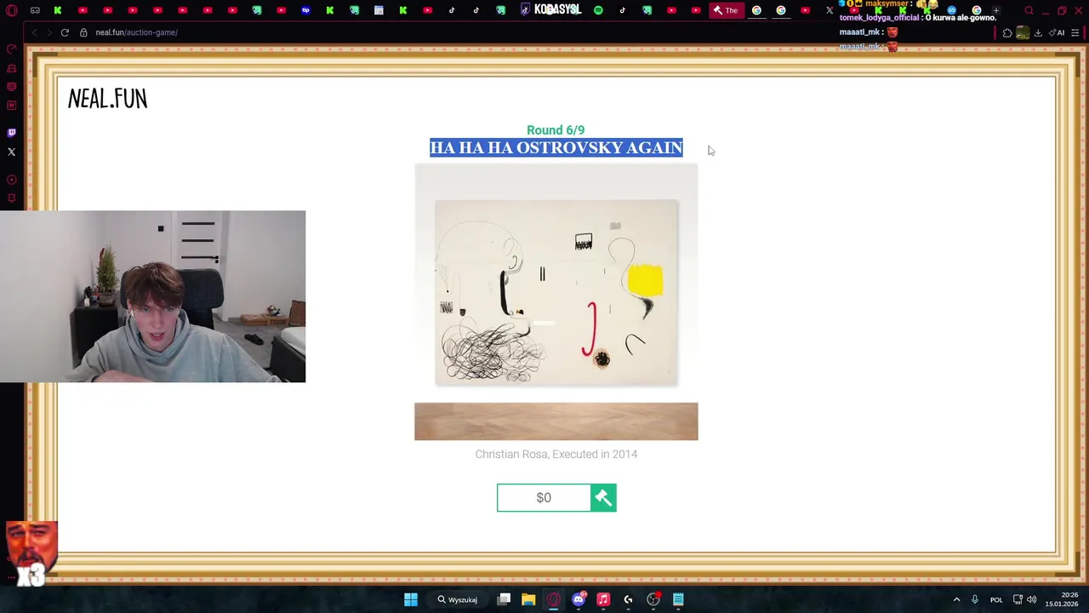
Task: Open Task View on the taskbar
Action: point(504,599)
